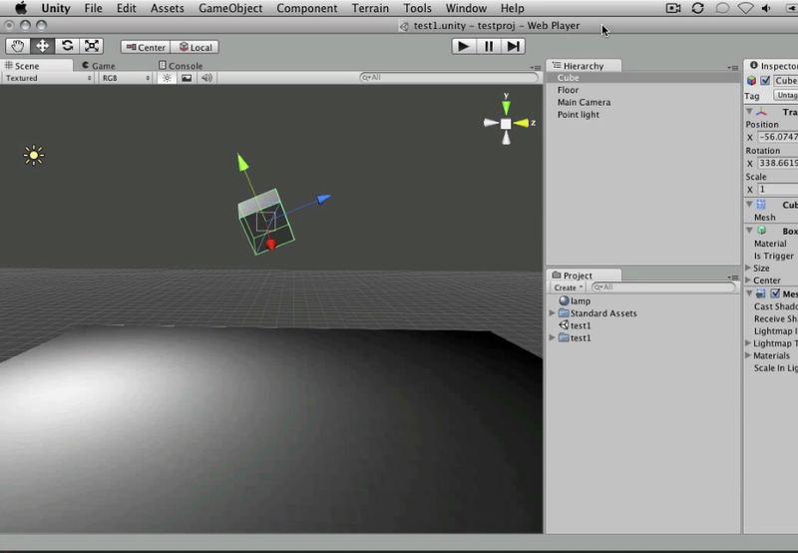798x553 pixels.
Task: Edit Scale X value field
Action: pyautogui.click(x=778, y=190)
